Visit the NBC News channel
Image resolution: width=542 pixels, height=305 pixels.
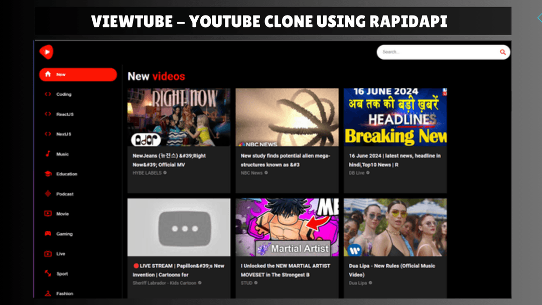click(x=251, y=173)
